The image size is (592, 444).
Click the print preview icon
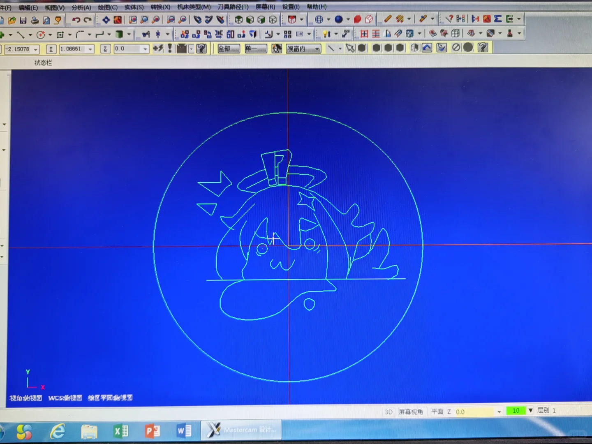pos(46,20)
